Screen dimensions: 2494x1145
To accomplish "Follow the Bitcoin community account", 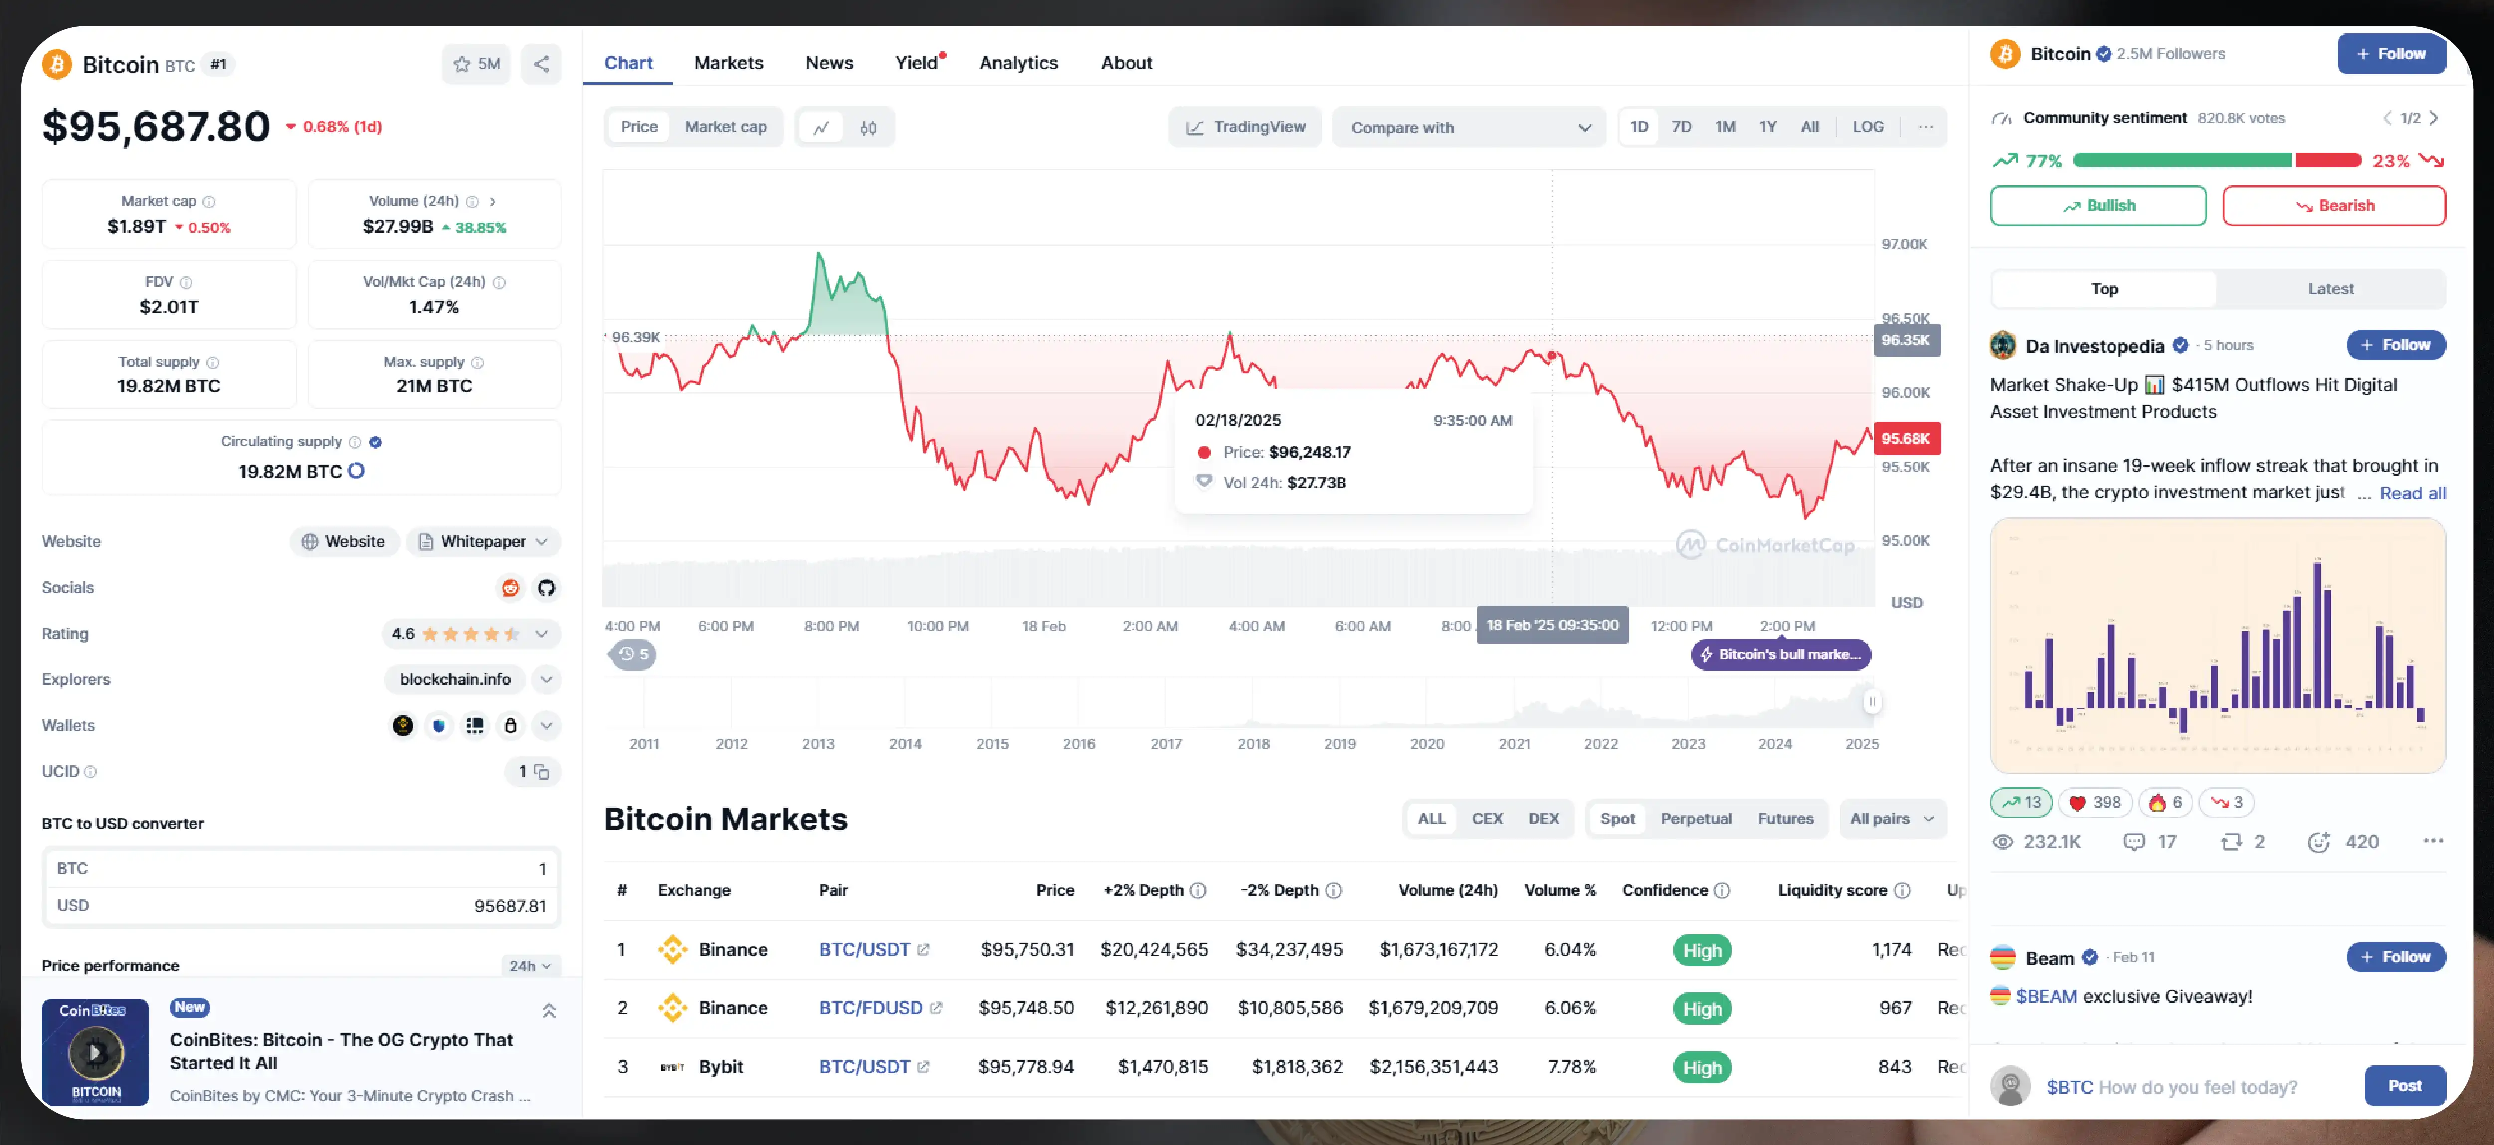I will pos(2390,54).
